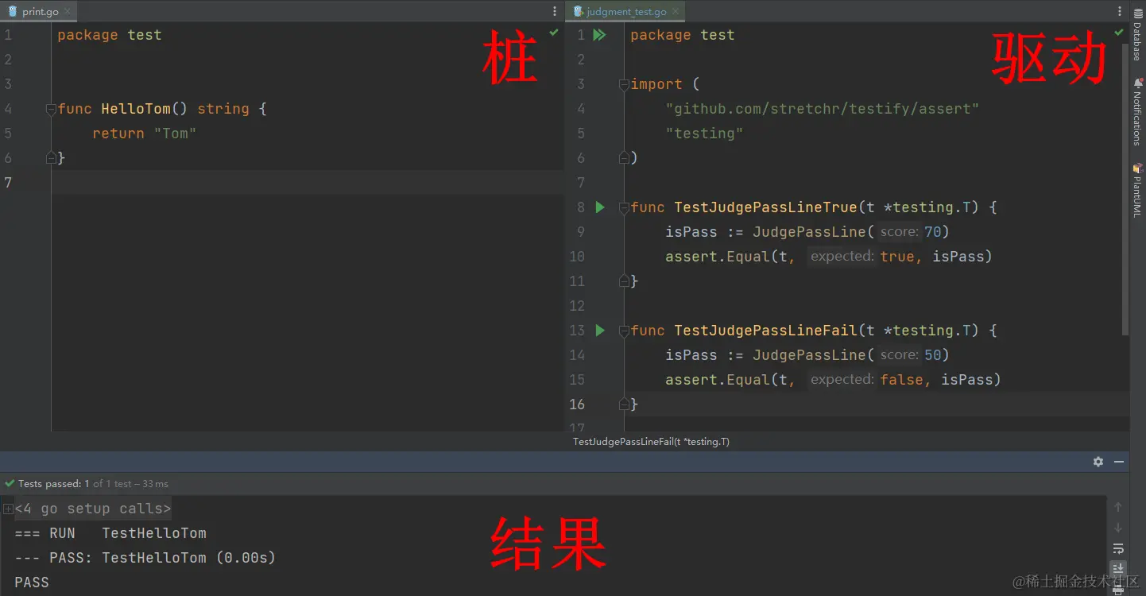This screenshot has height=596, width=1146.
Task: Open test results settings gear
Action: [x=1098, y=462]
